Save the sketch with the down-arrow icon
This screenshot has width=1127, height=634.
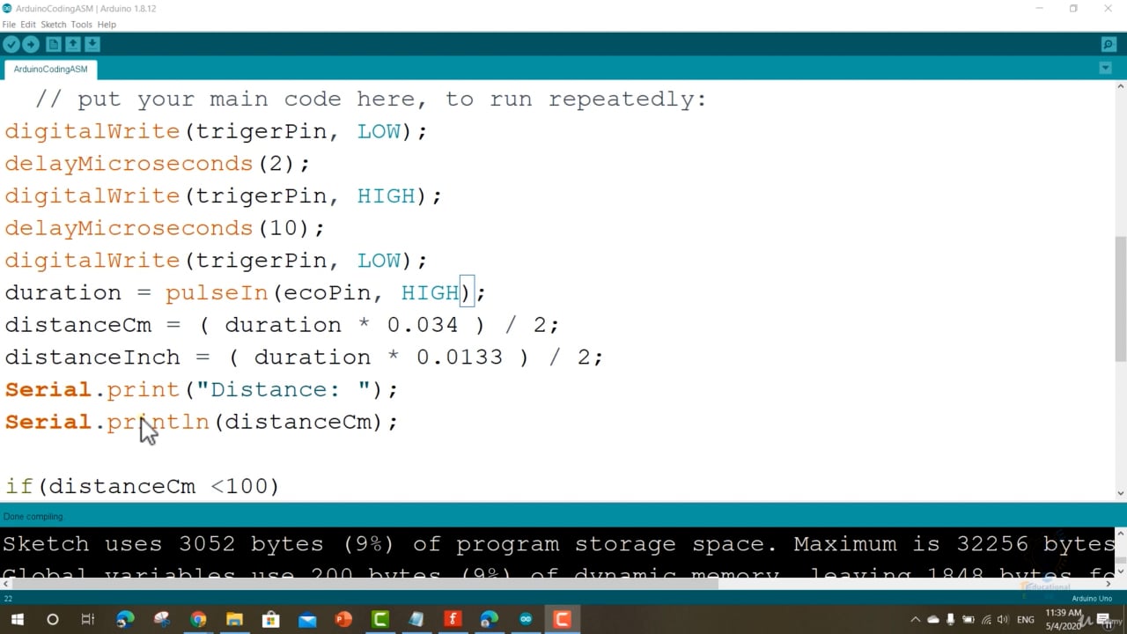click(x=92, y=44)
